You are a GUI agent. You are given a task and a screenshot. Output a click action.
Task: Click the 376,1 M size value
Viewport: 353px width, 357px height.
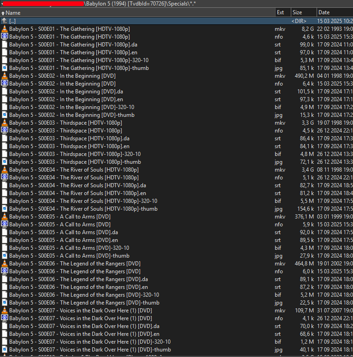coord(304,217)
